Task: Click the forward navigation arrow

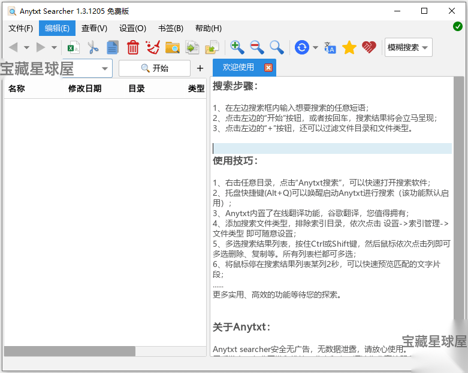Action: (x=41, y=47)
